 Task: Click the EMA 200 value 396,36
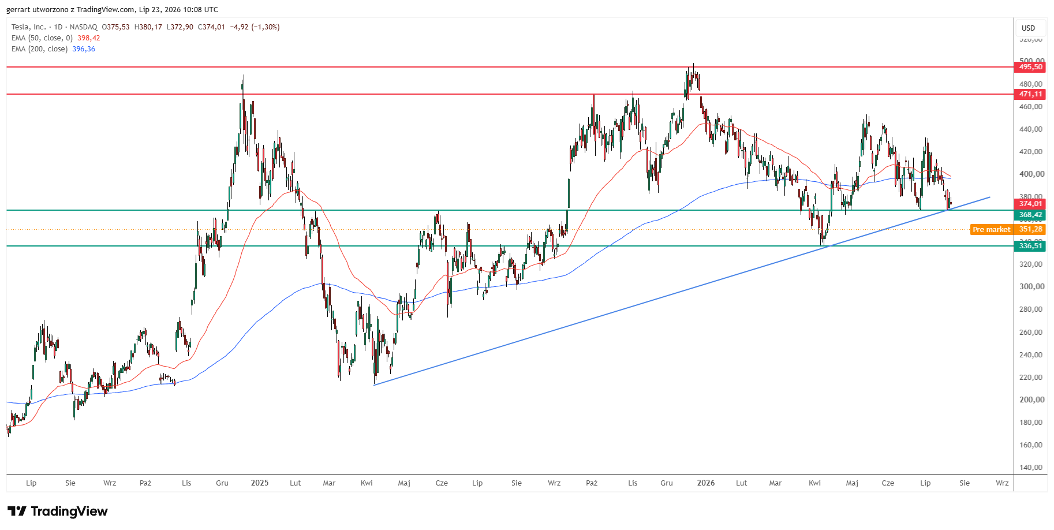[84, 49]
